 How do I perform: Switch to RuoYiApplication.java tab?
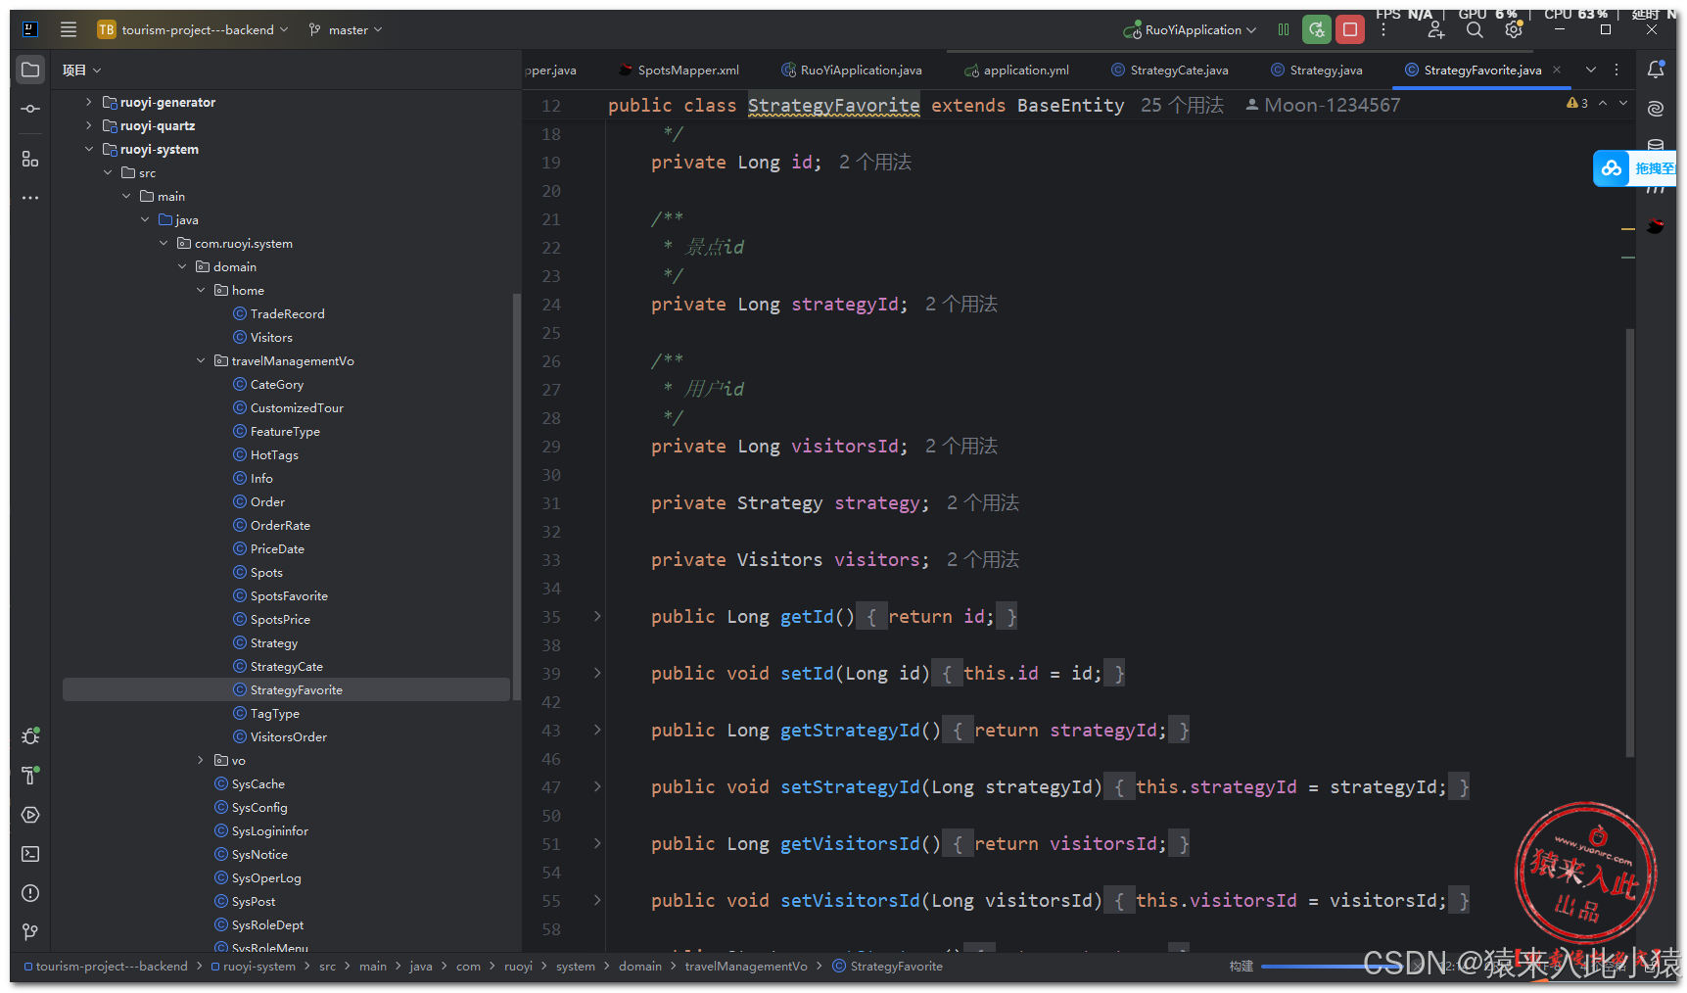point(852,70)
